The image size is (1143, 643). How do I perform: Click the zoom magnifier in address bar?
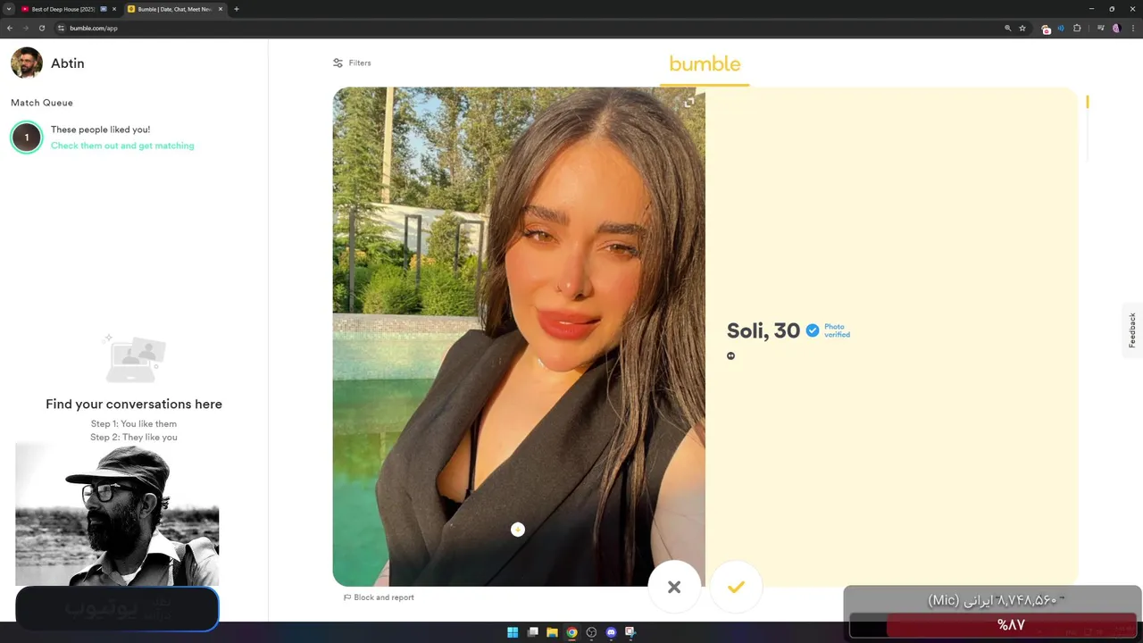1008,28
